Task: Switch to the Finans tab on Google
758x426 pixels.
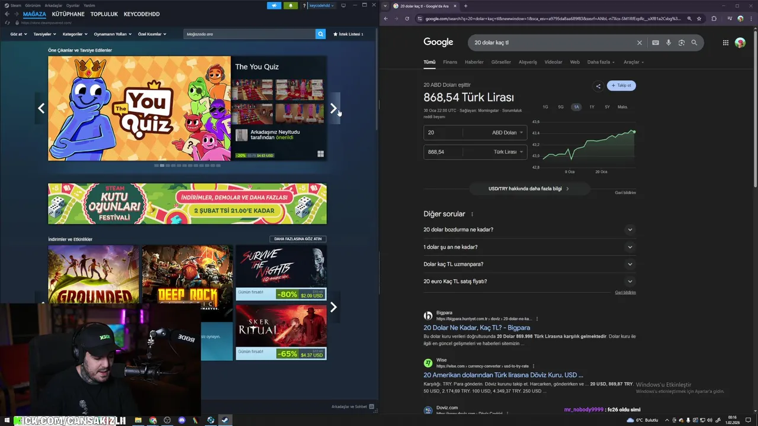Action: tap(450, 62)
